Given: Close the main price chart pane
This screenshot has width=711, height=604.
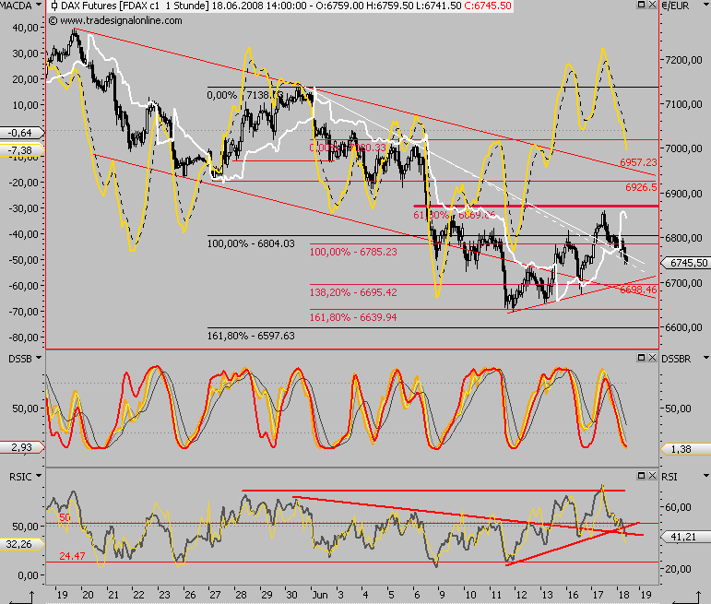Looking at the screenshot, I should click(x=652, y=5).
